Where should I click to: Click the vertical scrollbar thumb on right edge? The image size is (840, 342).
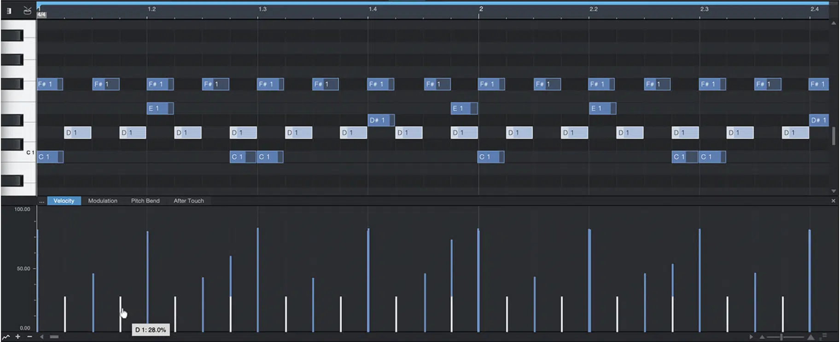point(834,136)
